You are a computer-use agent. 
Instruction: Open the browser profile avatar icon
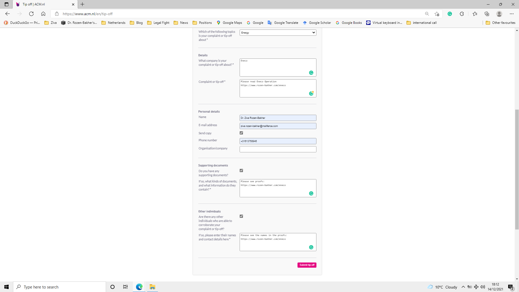click(499, 14)
